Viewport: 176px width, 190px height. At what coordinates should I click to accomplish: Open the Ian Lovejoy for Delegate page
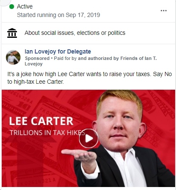pyautogui.click(x=58, y=51)
